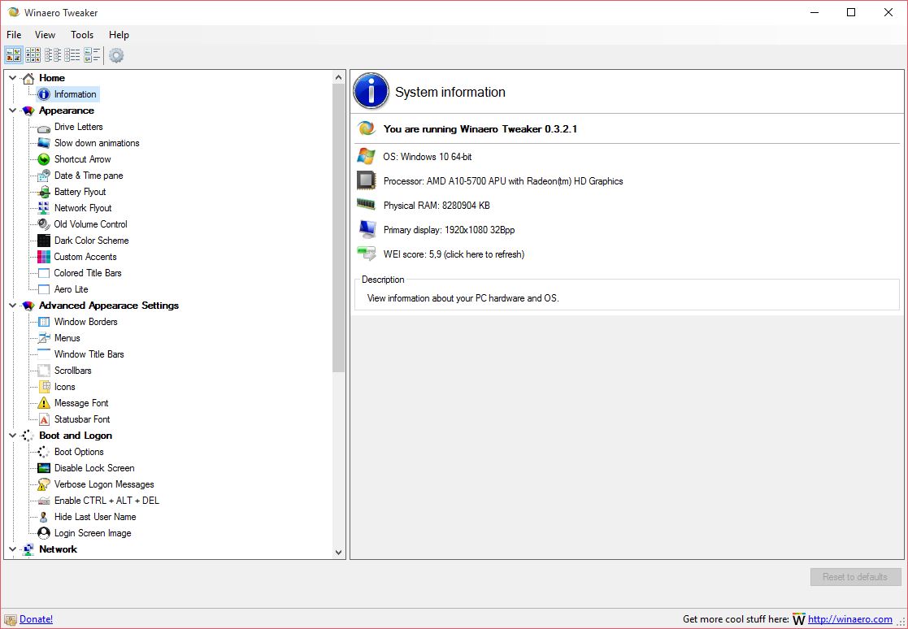Select the Window Title Bars label
This screenshot has width=908, height=629.
[x=89, y=354]
